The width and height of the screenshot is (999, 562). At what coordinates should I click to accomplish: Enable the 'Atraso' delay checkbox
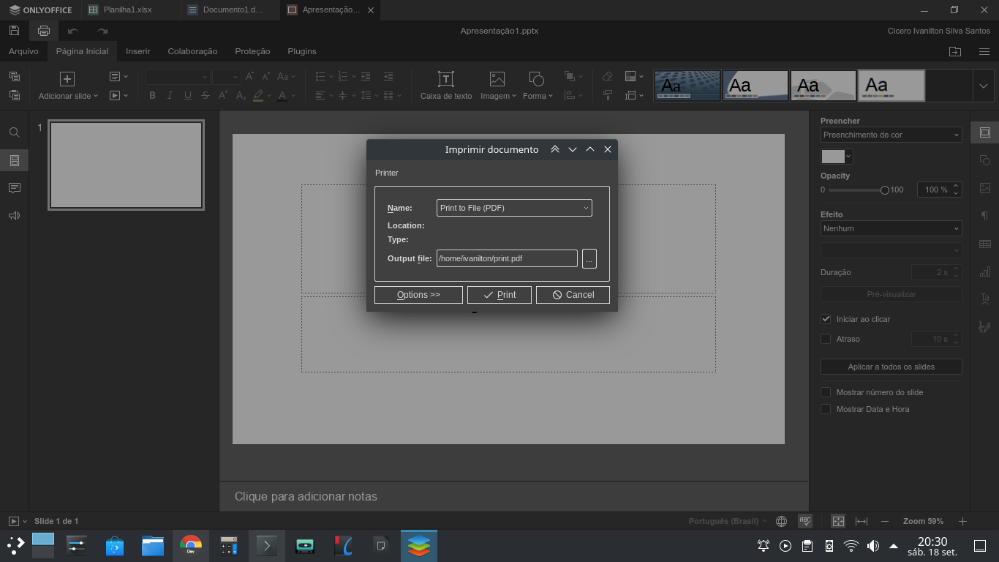826,339
